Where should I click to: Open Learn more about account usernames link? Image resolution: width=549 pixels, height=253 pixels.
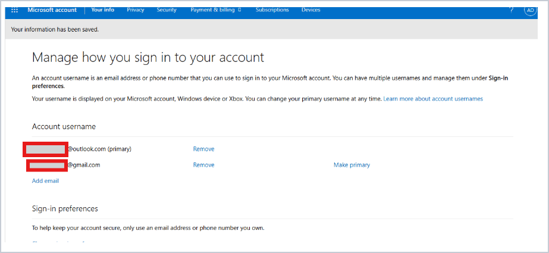(x=433, y=99)
